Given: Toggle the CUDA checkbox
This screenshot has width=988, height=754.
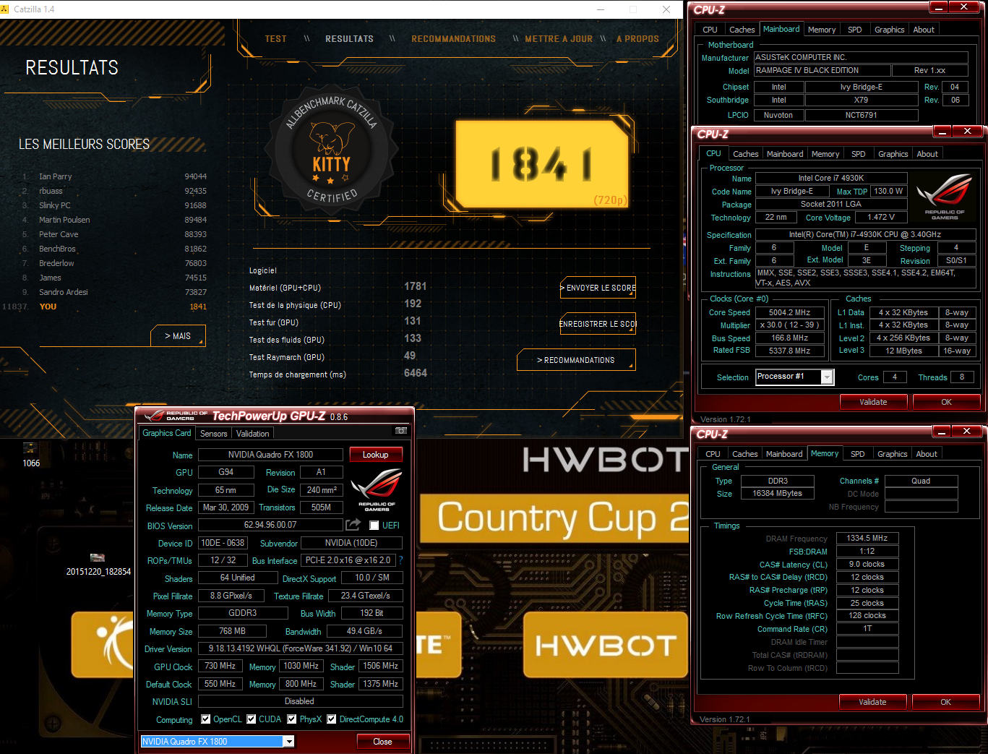Looking at the screenshot, I should coord(252,719).
